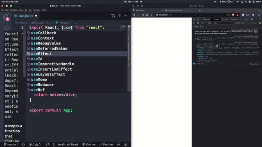This screenshot has width=262, height=147.
Task: Click the Sync Changes status bar icon
Action: click(23, 144)
